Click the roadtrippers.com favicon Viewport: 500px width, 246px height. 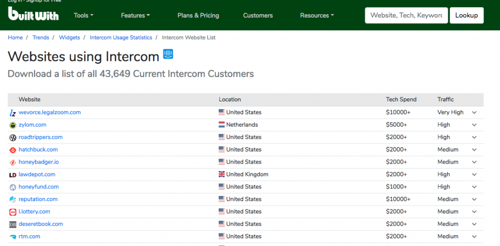12,138
